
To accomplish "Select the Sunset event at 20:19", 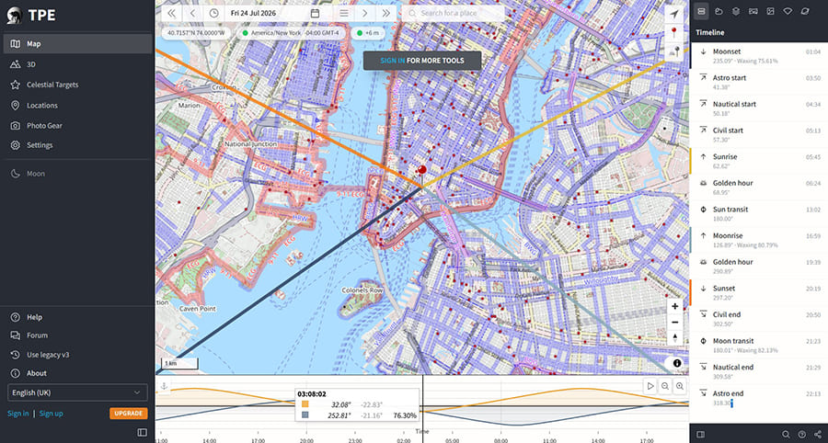I will [x=759, y=292].
